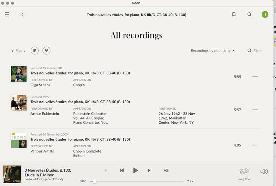Screen dimensions: 276x186
Task: Click the now playing signal dot
Action: click(x=106, y=170)
